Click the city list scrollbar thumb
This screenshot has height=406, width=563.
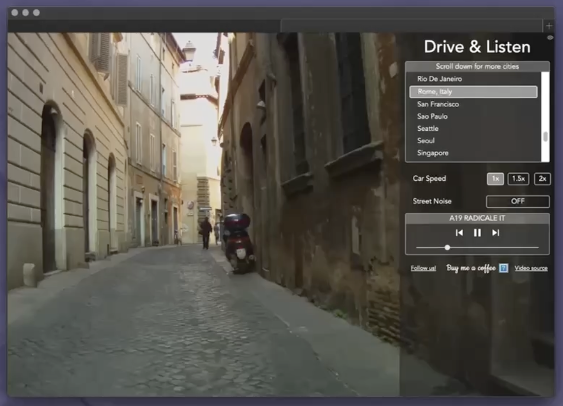[x=546, y=137]
